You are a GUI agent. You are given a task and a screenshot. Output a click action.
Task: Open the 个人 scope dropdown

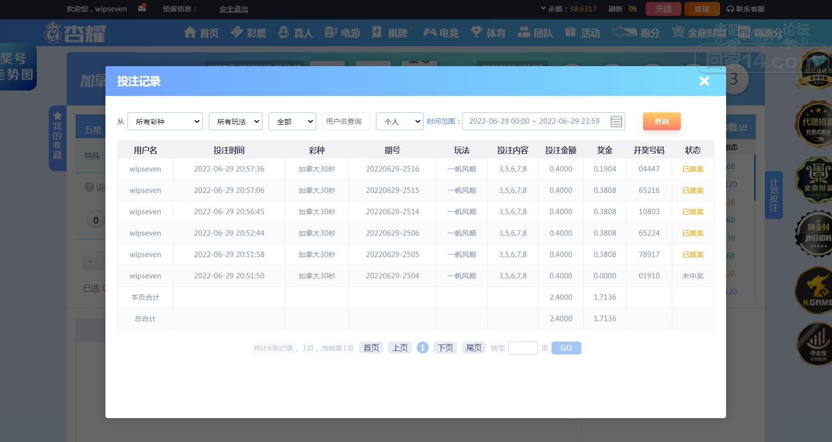pyautogui.click(x=400, y=121)
